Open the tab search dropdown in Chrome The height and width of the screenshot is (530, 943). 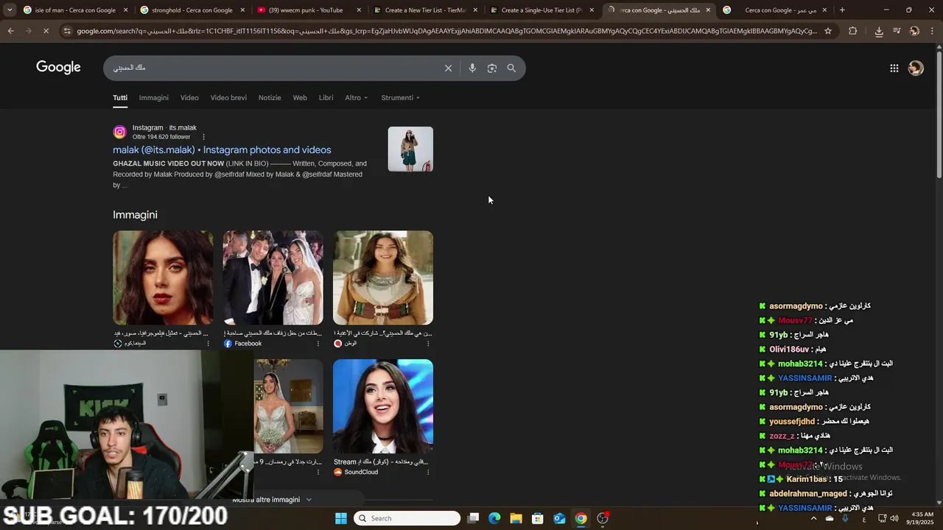click(10, 10)
